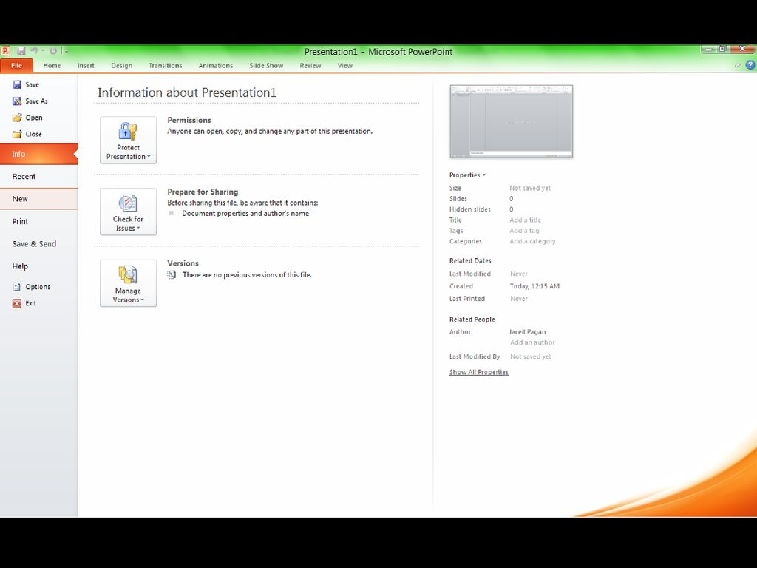Click the Add an author field
This screenshot has width=757, height=568.
coord(532,342)
